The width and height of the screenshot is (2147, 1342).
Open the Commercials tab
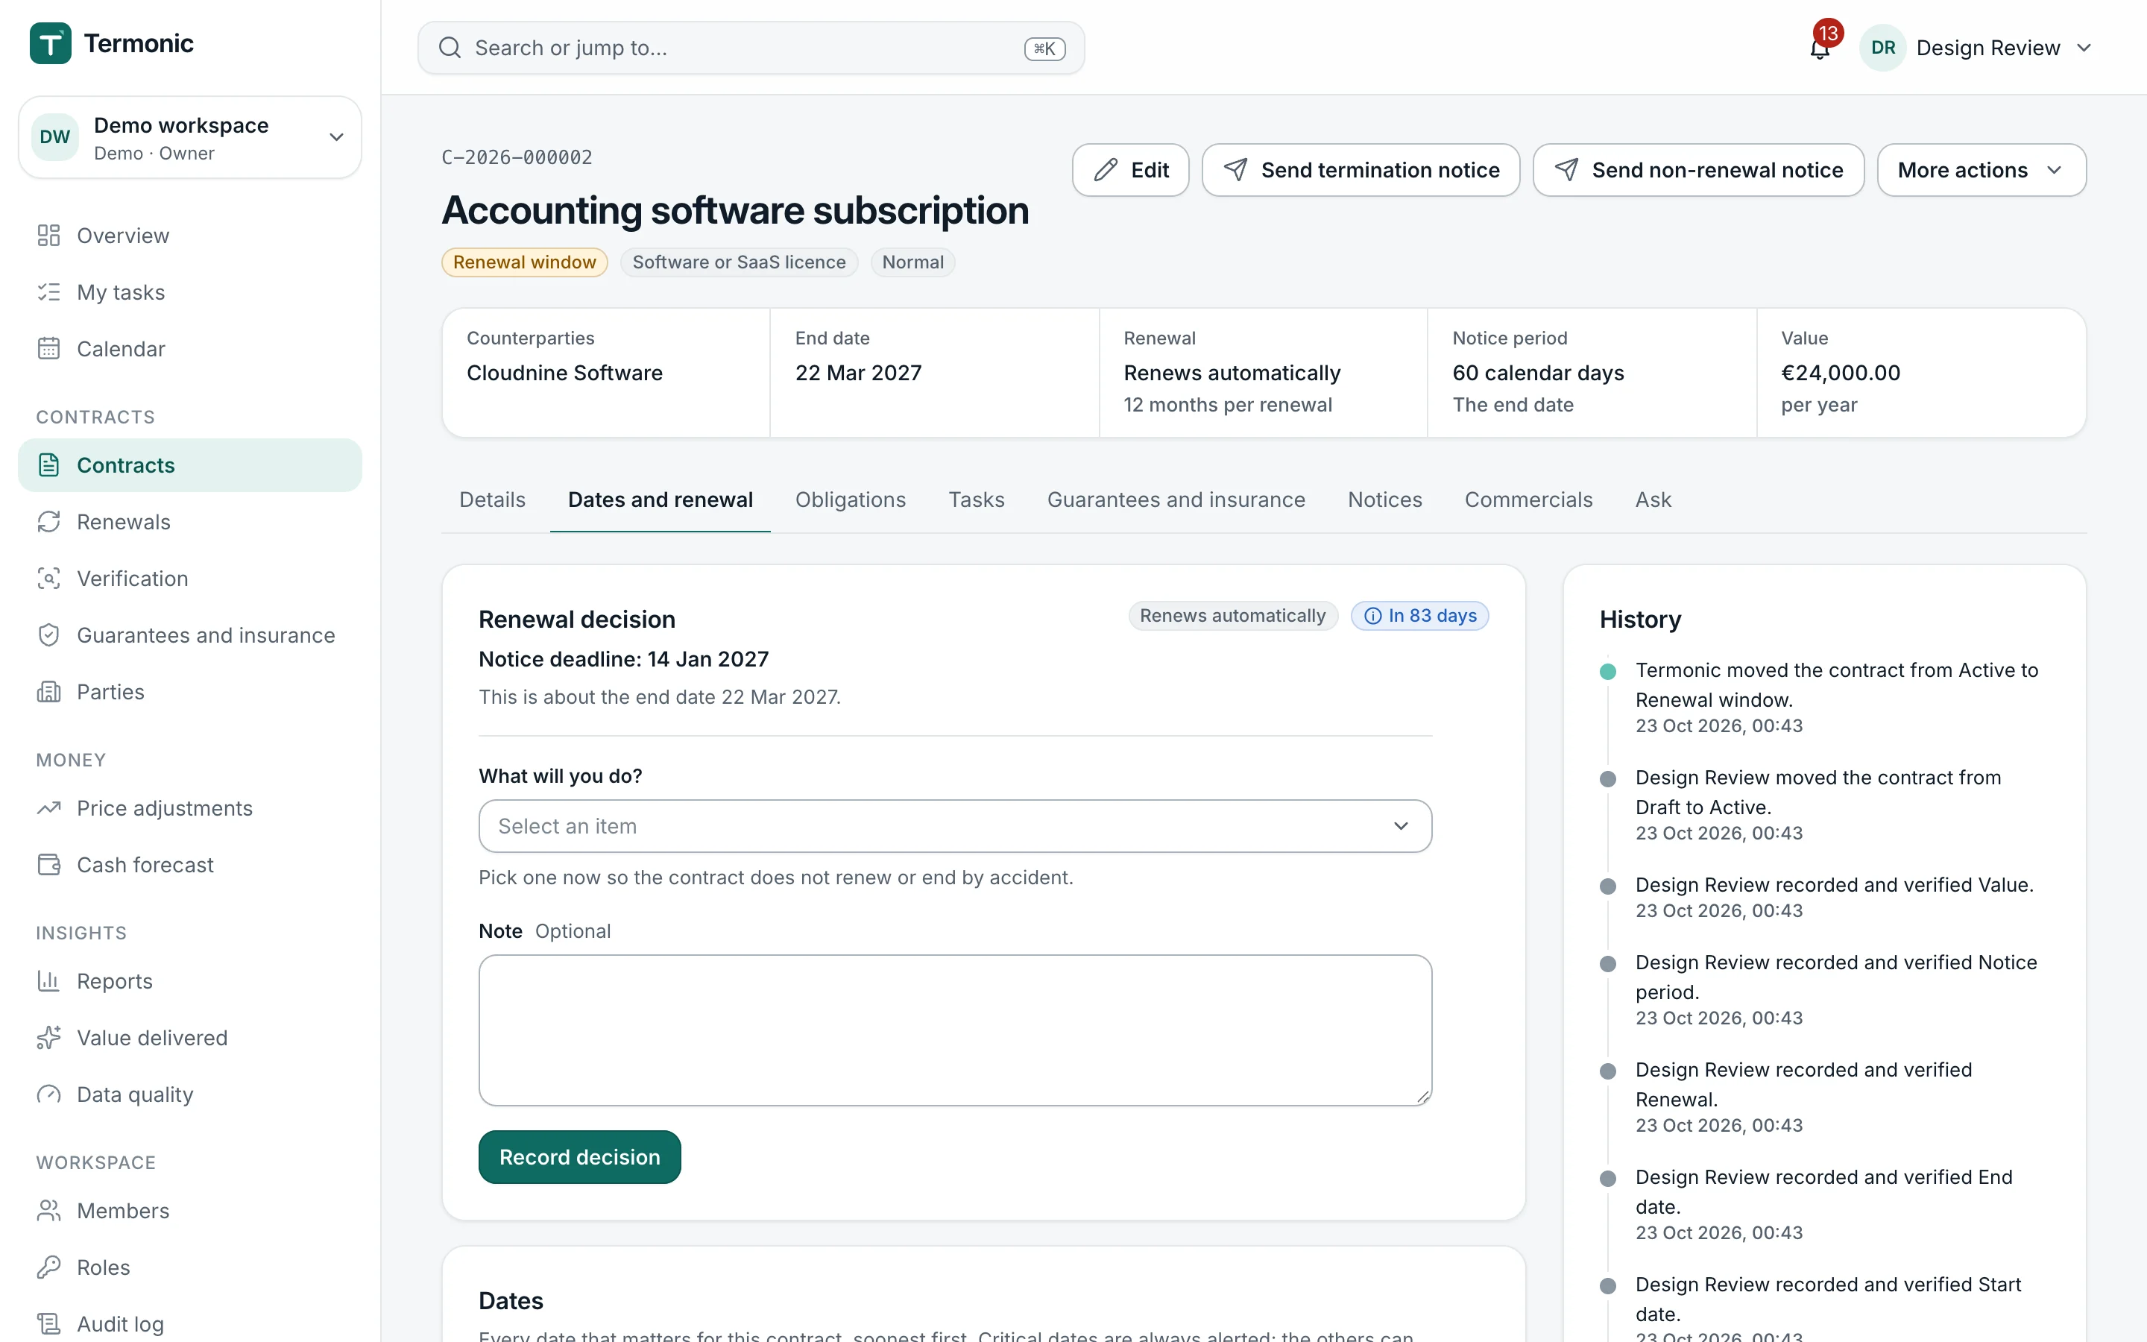click(x=1528, y=500)
